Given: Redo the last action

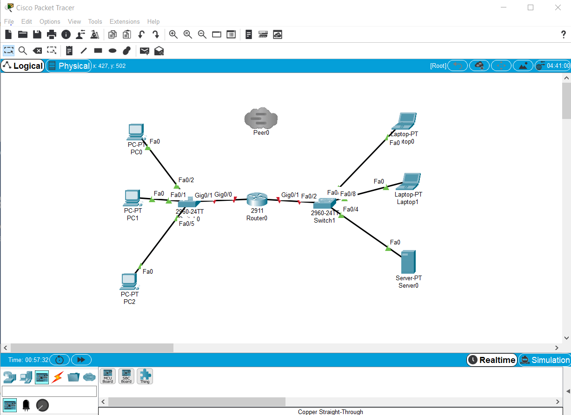Looking at the screenshot, I should (156, 34).
